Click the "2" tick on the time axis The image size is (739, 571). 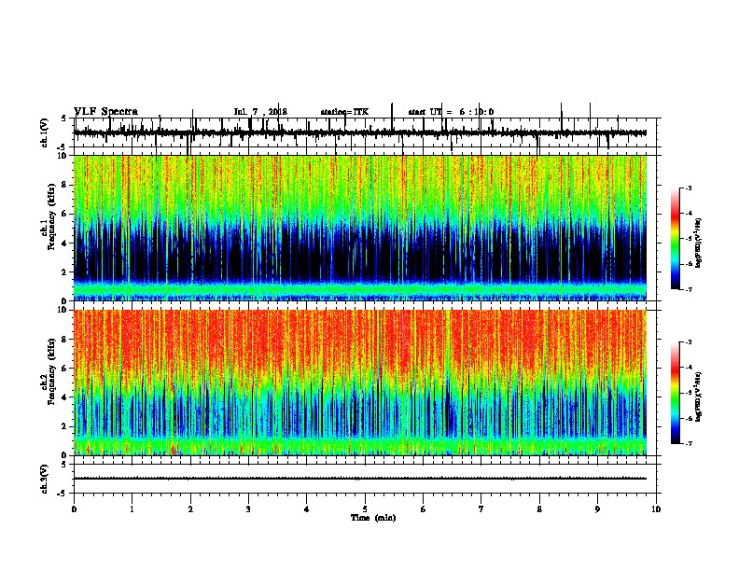click(190, 509)
